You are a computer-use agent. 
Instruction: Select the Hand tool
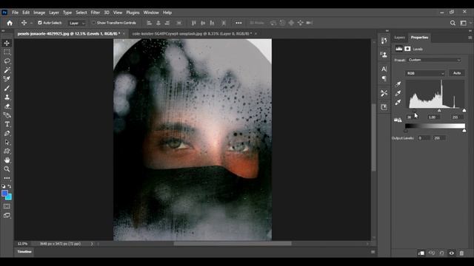(x=7, y=160)
